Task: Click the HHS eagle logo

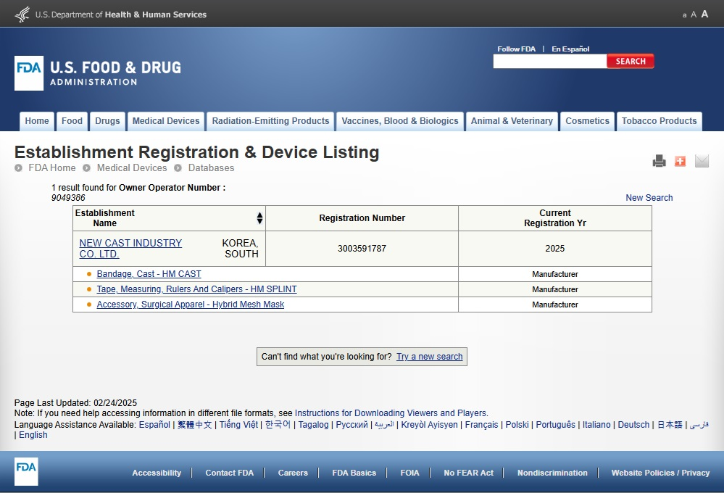Action: click(x=22, y=14)
